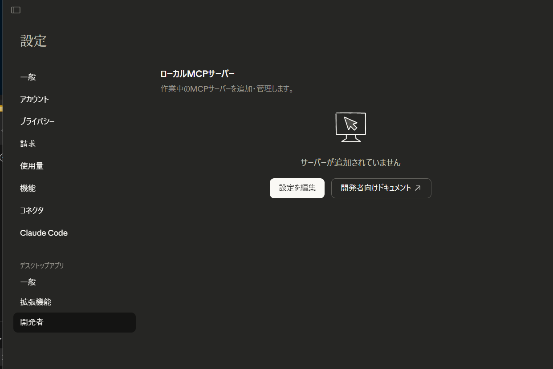Screen dimensions: 553x369
Task: Click the 設定 page title
Action: click(x=33, y=41)
